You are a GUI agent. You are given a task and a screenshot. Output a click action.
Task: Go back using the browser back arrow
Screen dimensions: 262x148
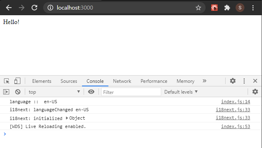9,8
